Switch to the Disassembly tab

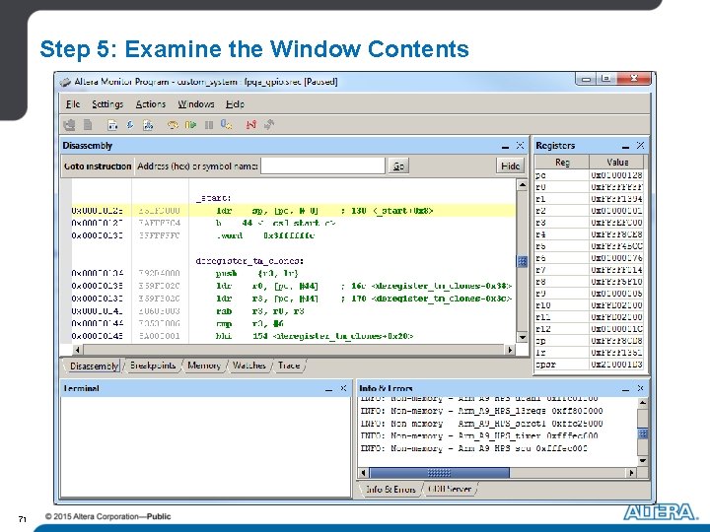[94, 366]
